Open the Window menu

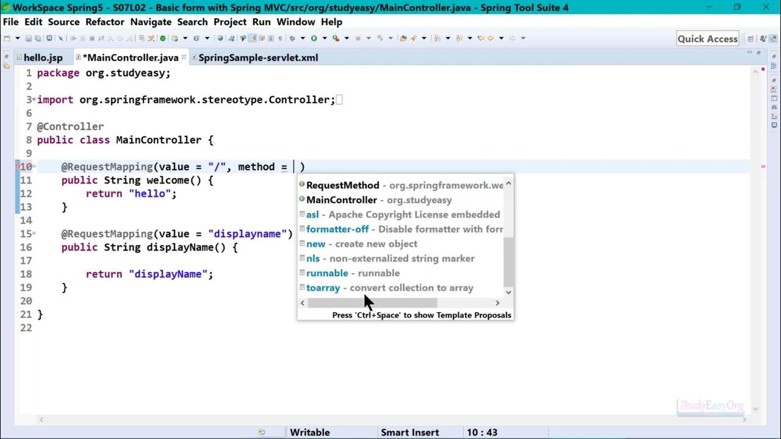296,22
